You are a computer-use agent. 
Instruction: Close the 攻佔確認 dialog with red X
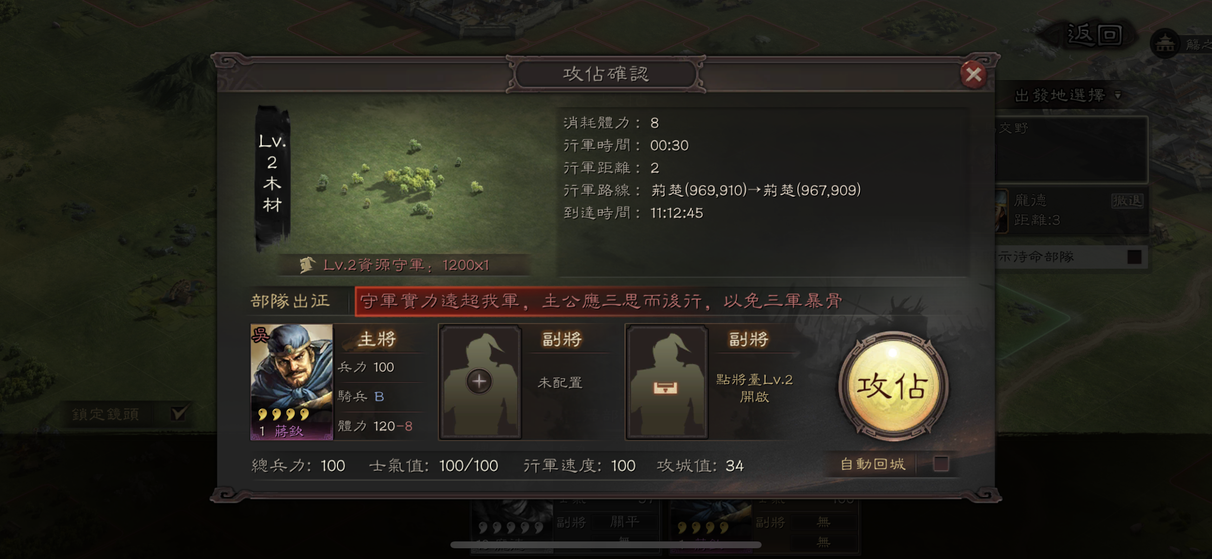(x=973, y=74)
